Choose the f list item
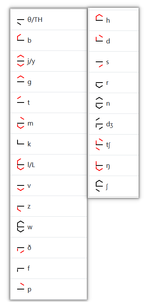 coord(49,268)
